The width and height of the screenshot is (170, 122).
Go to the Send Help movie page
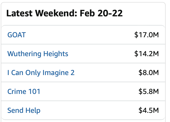pos(24,111)
